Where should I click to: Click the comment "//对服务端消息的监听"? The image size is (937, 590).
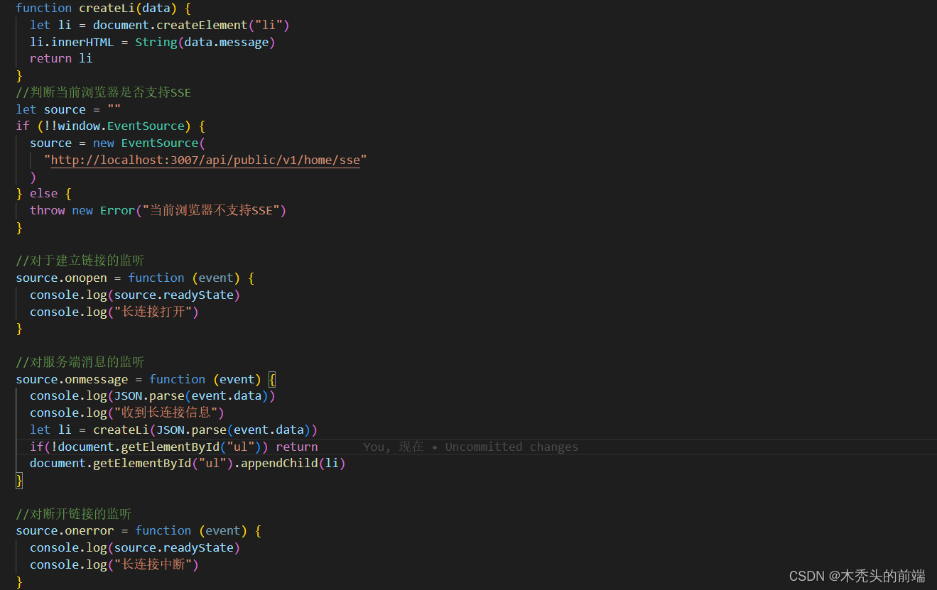pyautogui.click(x=80, y=362)
